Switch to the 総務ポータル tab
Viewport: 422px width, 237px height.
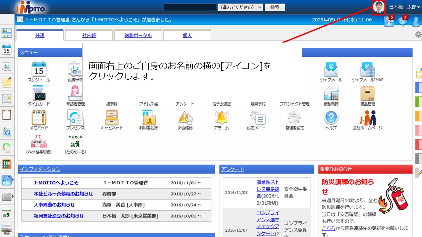pyautogui.click(x=138, y=35)
